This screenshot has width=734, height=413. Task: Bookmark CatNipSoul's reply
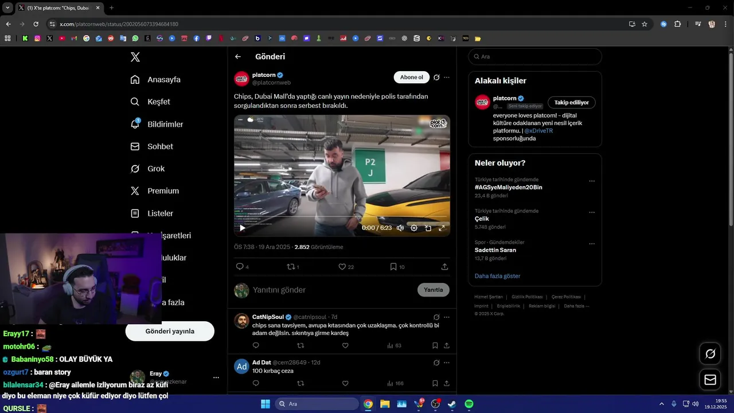click(x=435, y=345)
